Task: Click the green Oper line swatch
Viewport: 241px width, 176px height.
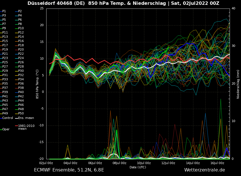Action: tap(1, 129)
